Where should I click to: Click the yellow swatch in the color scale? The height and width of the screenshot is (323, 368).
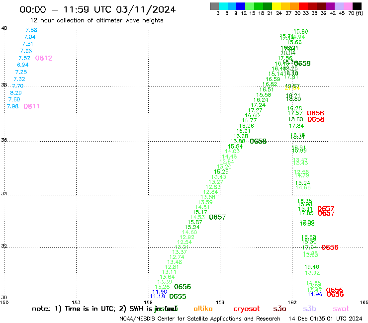point(276,6)
